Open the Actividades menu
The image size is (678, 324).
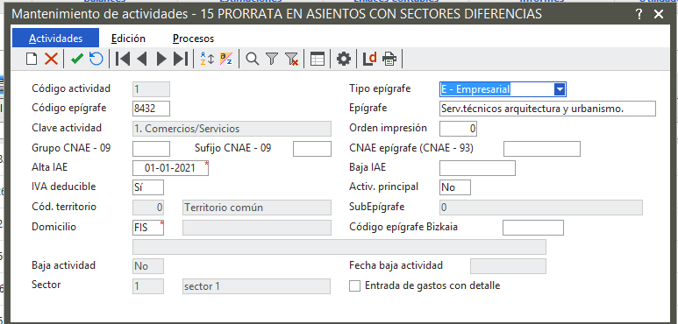56,39
